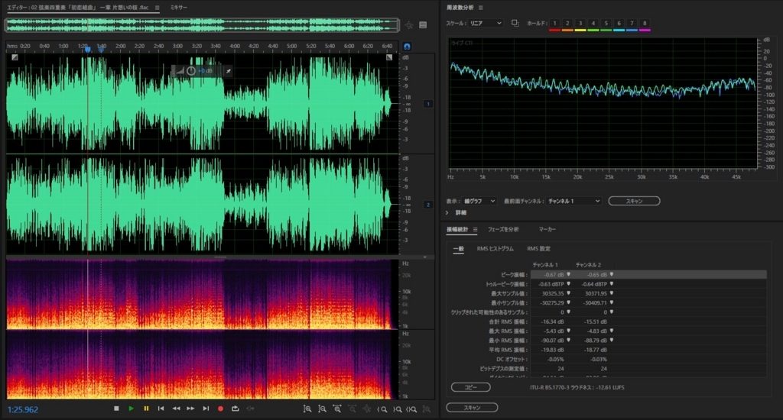783x420 pixels.
Task: Click the Zoom In Time icon
Action: click(x=337, y=409)
